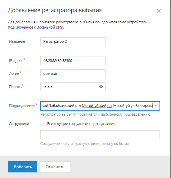Click the Добавить button
The image size is (171, 178).
(23, 167)
